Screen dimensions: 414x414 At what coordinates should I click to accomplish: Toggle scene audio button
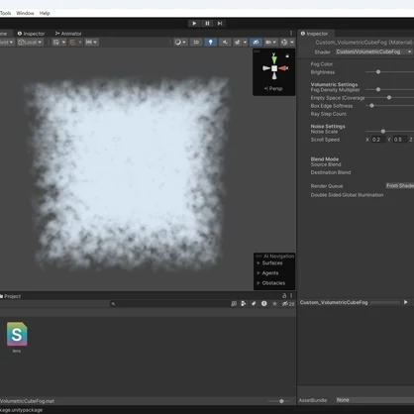click(225, 43)
